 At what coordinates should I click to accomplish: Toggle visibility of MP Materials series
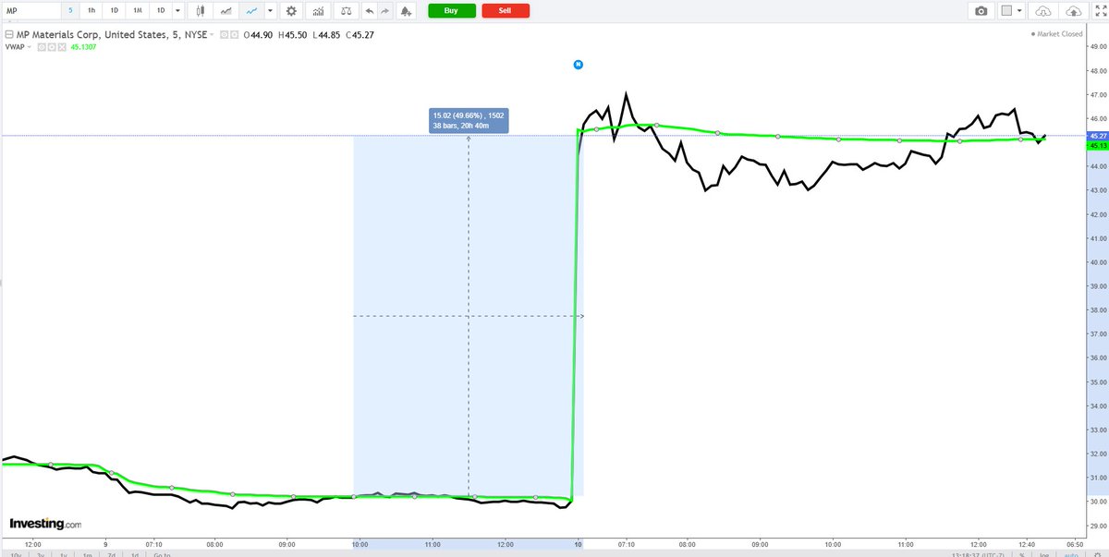[222, 34]
